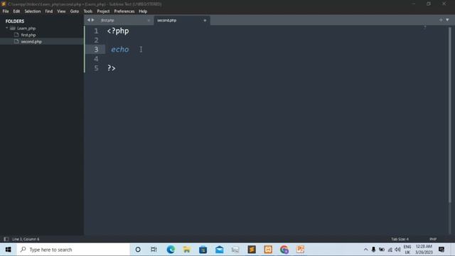Screen dimensions: 455x256
Task: Close the first.php tab
Action: pos(149,21)
